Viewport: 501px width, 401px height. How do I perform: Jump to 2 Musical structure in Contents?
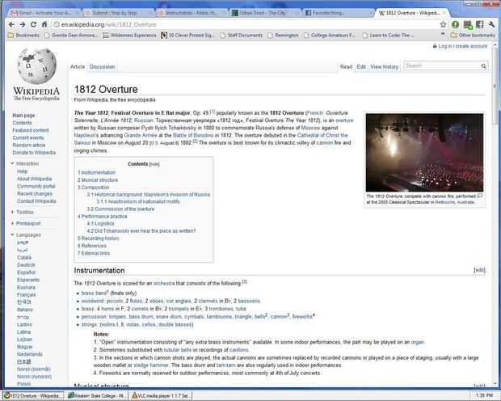click(98, 179)
